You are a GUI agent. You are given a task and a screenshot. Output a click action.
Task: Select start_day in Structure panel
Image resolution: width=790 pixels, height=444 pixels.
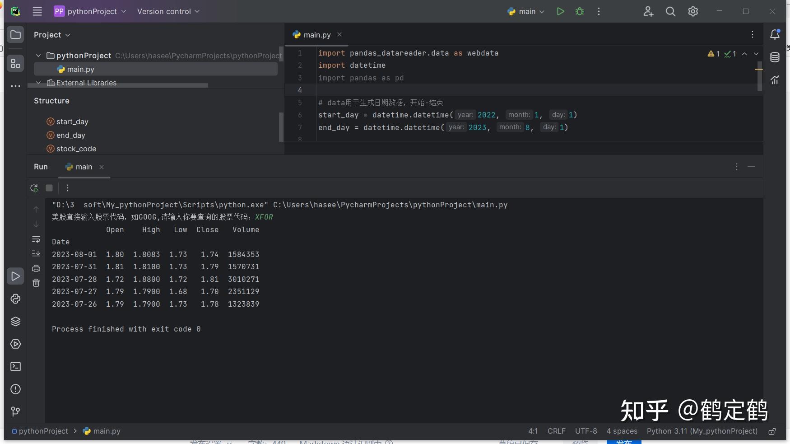click(72, 122)
